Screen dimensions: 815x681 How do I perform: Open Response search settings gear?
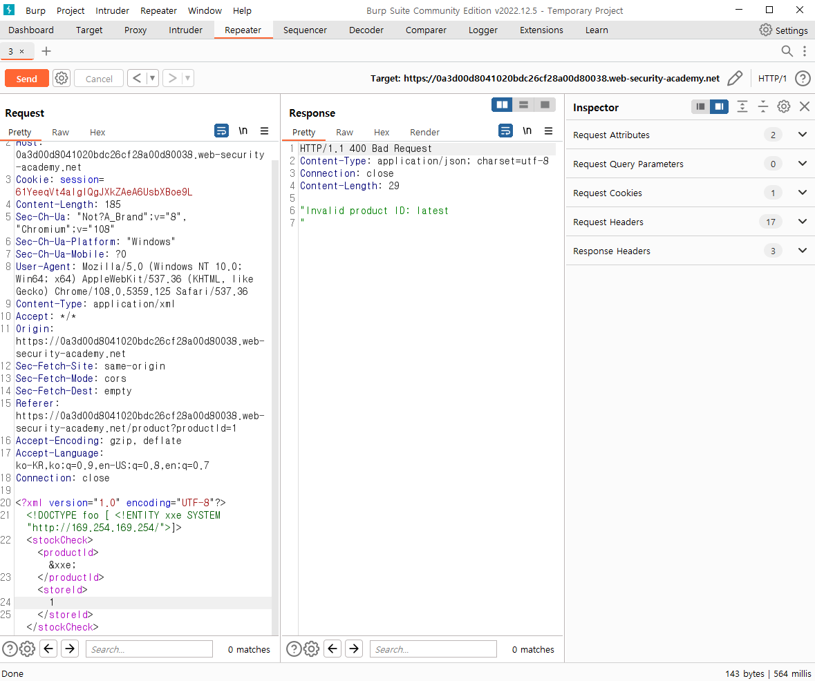point(311,649)
